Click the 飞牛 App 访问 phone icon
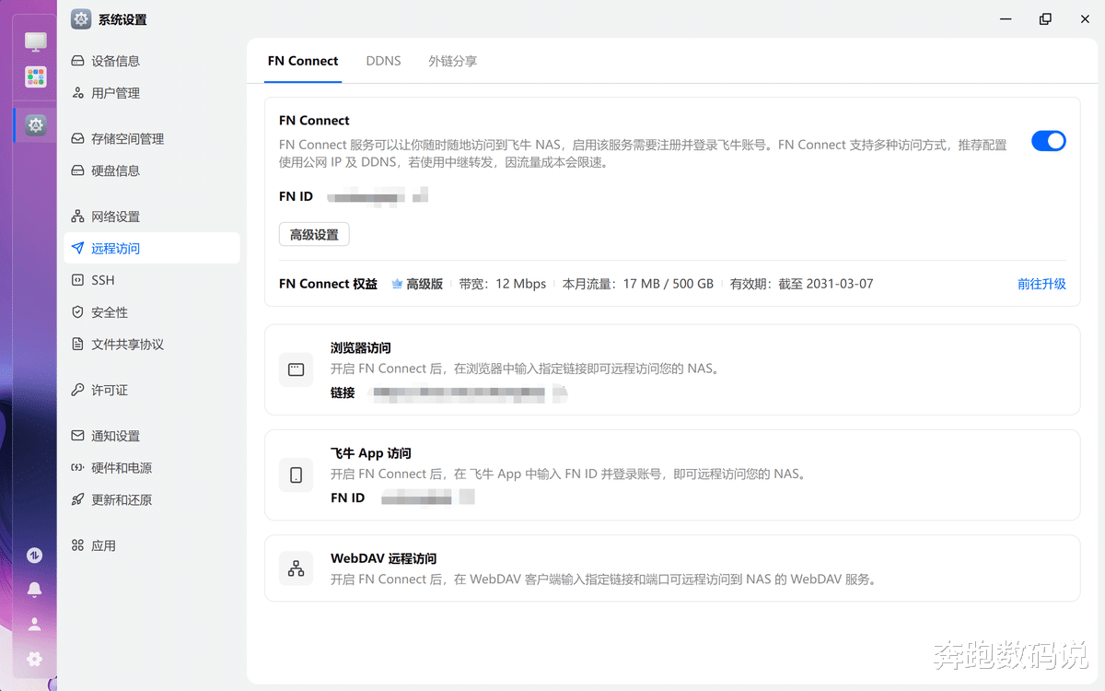The height and width of the screenshot is (691, 1105). [296, 475]
